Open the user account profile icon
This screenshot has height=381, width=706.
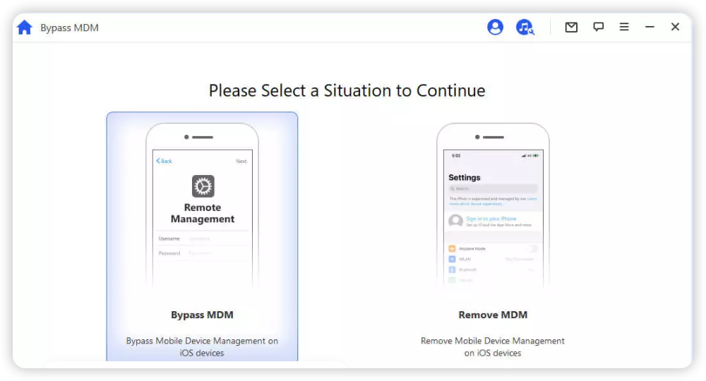(495, 27)
